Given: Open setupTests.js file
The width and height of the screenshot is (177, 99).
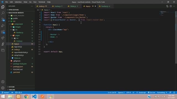Looking at the screenshot, I should pos(19,55).
